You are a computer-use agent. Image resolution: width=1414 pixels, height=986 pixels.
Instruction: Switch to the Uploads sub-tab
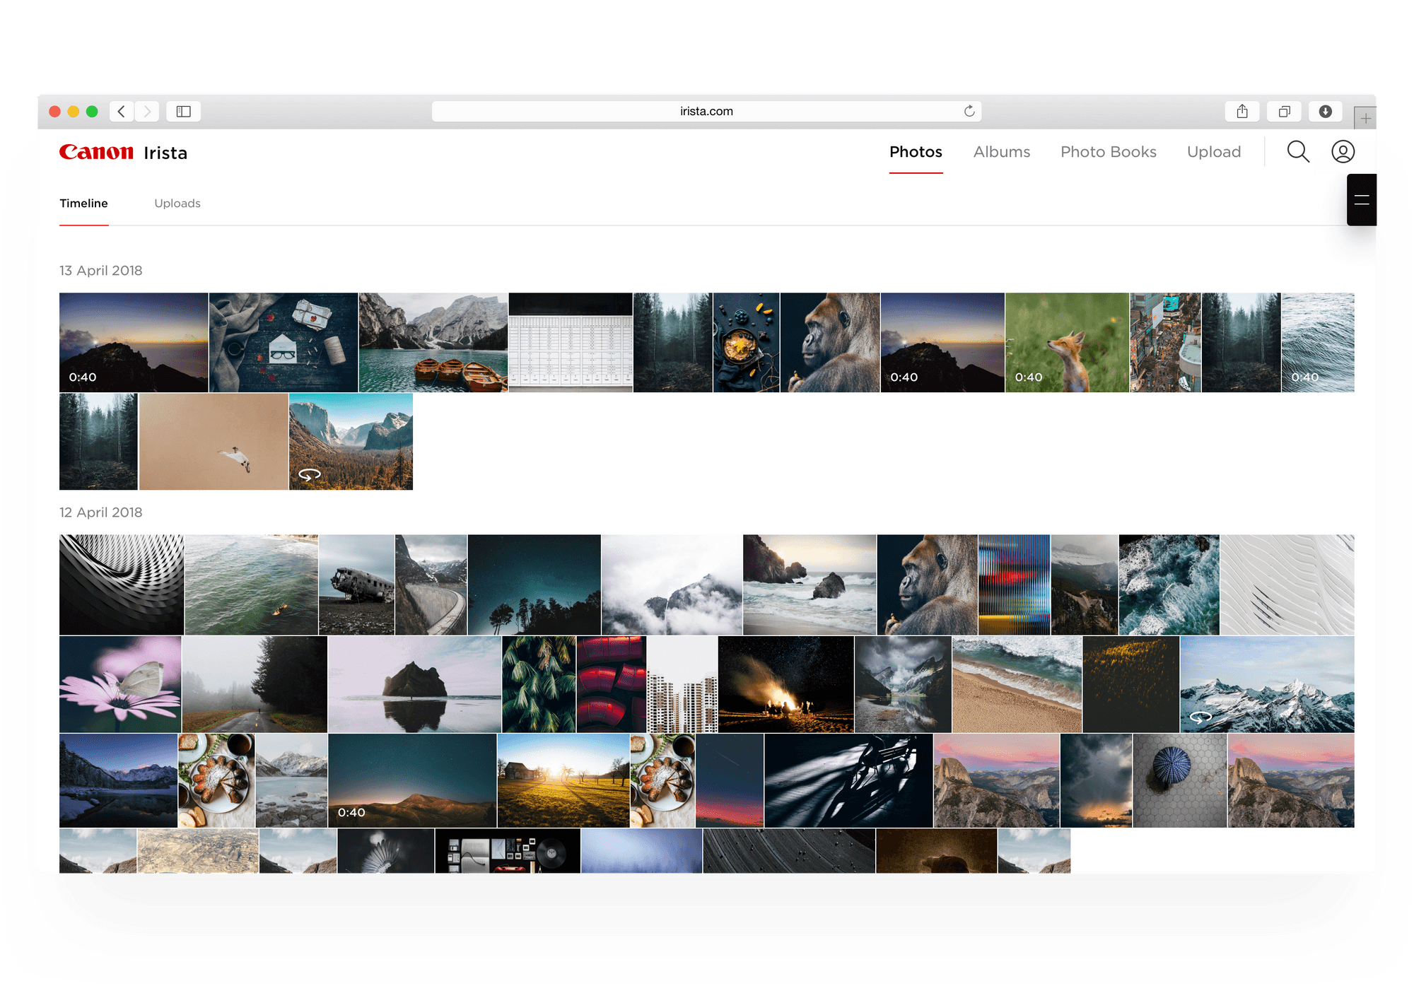tap(177, 204)
